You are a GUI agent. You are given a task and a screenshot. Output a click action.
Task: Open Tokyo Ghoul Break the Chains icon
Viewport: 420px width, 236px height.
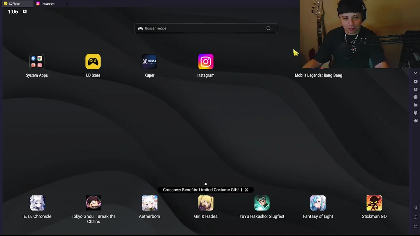94,203
